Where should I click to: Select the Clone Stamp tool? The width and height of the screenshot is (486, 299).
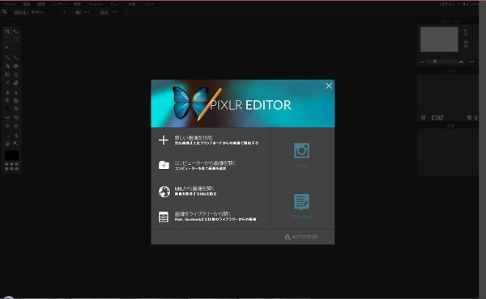[15, 74]
